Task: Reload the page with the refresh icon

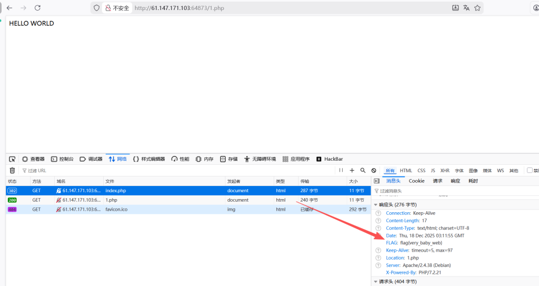Action: click(37, 8)
